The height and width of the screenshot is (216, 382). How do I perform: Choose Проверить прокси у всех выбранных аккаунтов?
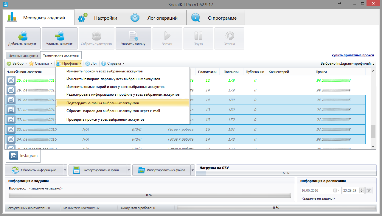(x=122, y=119)
